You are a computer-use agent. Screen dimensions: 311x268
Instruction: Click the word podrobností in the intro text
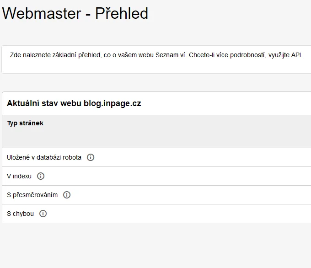coord(247,55)
